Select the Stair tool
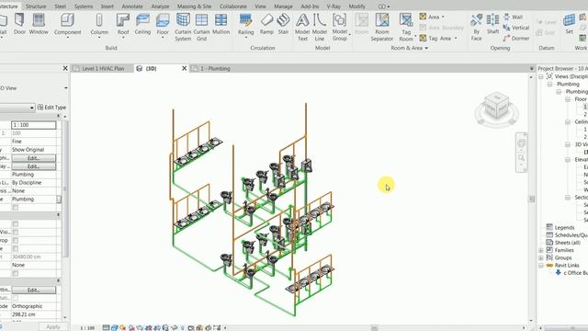This screenshot has width=588, height=331. [283, 25]
